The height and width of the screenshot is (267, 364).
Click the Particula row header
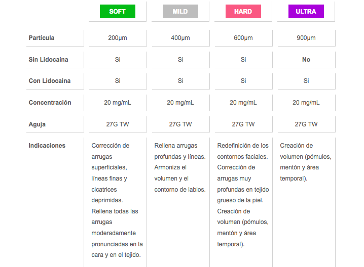coord(42,38)
